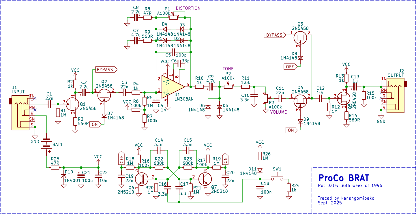Select the R23 680k resistor symbol
416x214 pixels.
click(x=188, y=167)
